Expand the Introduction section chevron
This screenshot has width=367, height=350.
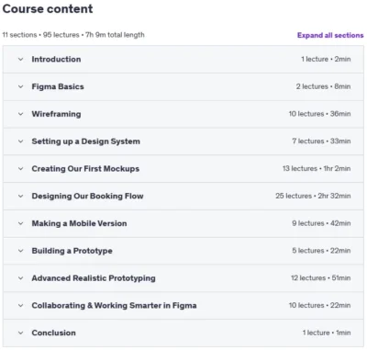[20, 60]
